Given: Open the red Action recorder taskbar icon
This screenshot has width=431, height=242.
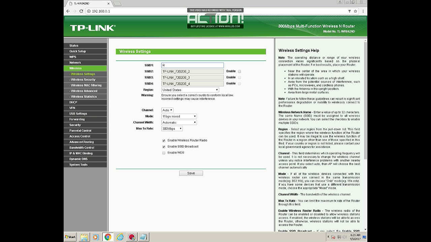Looking at the screenshot, I should 132,237.
